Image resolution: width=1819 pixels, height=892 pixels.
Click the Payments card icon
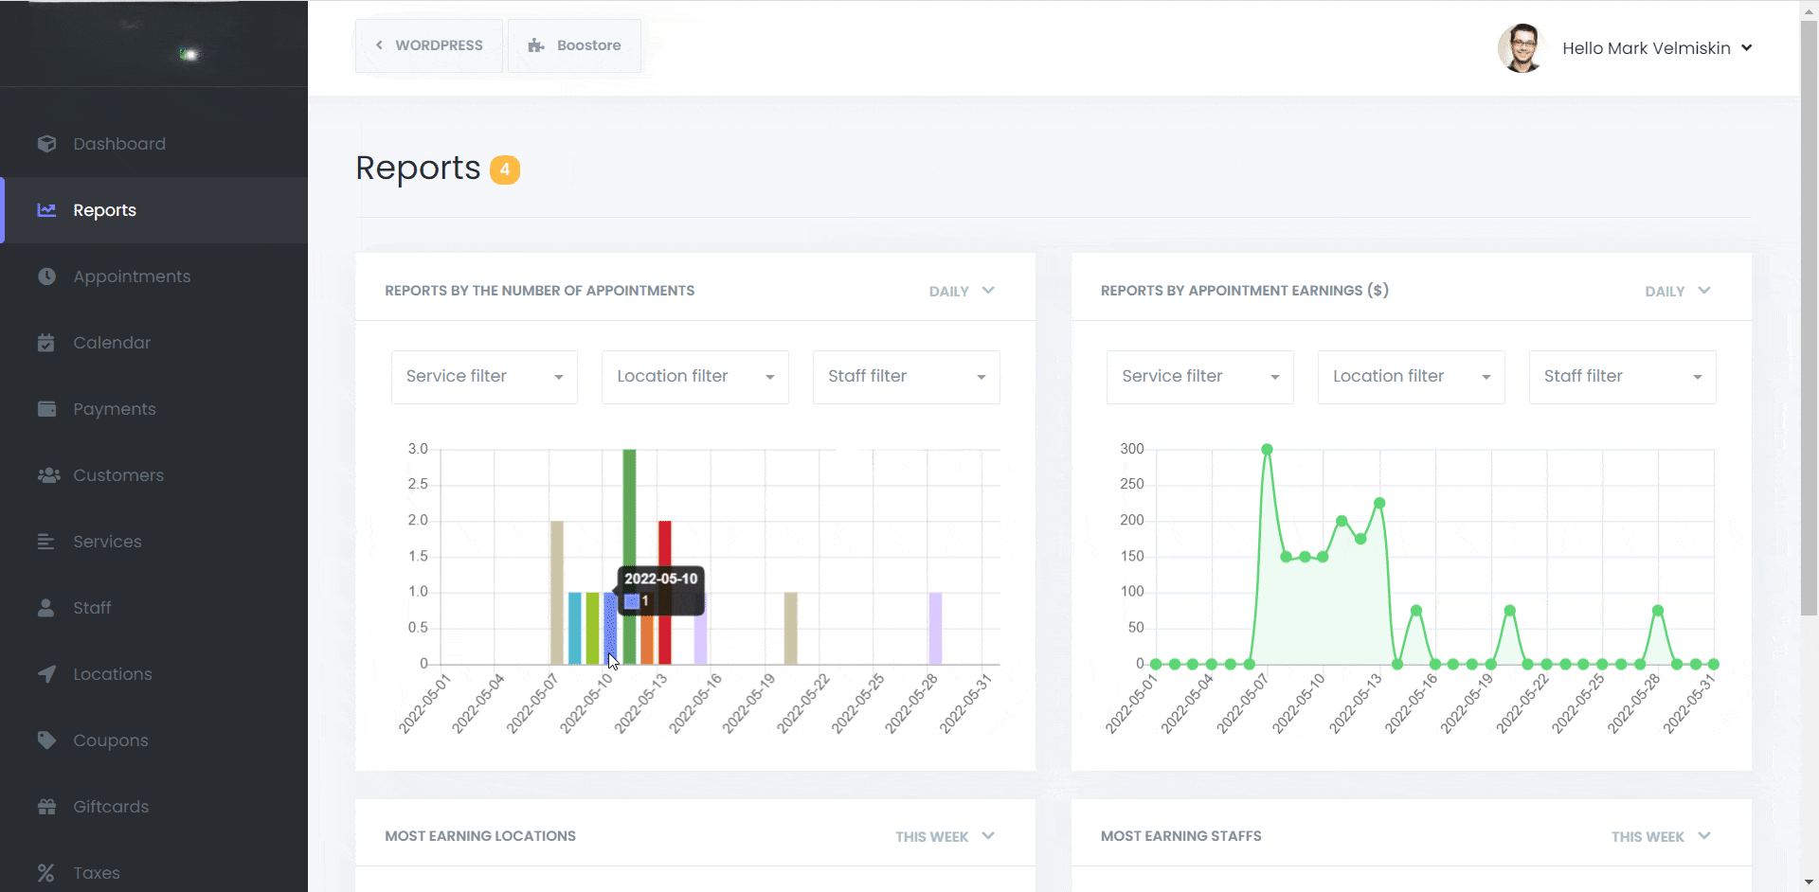46,409
